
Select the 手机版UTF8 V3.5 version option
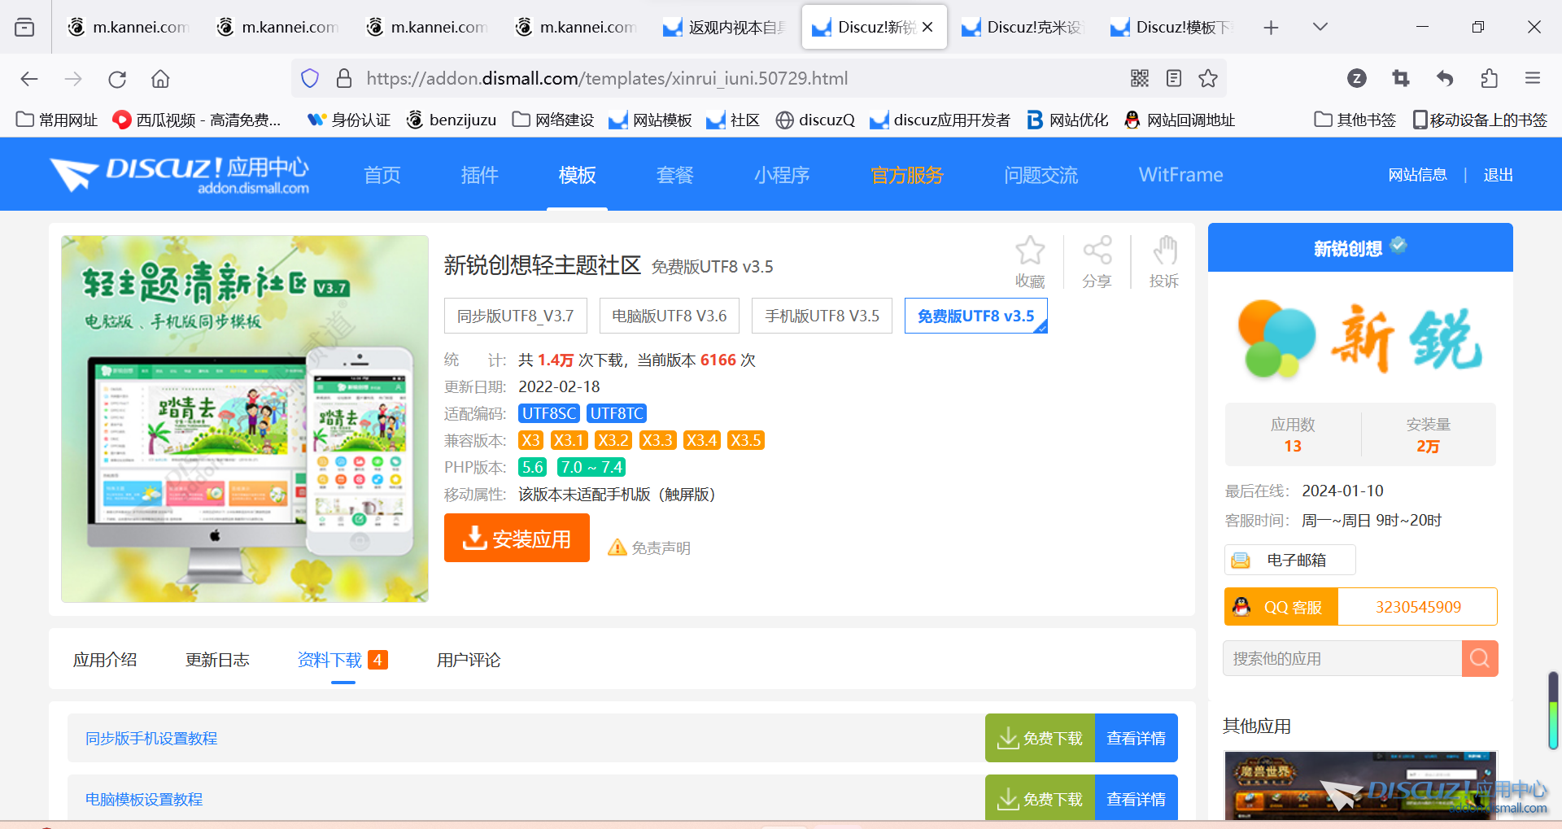click(822, 316)
